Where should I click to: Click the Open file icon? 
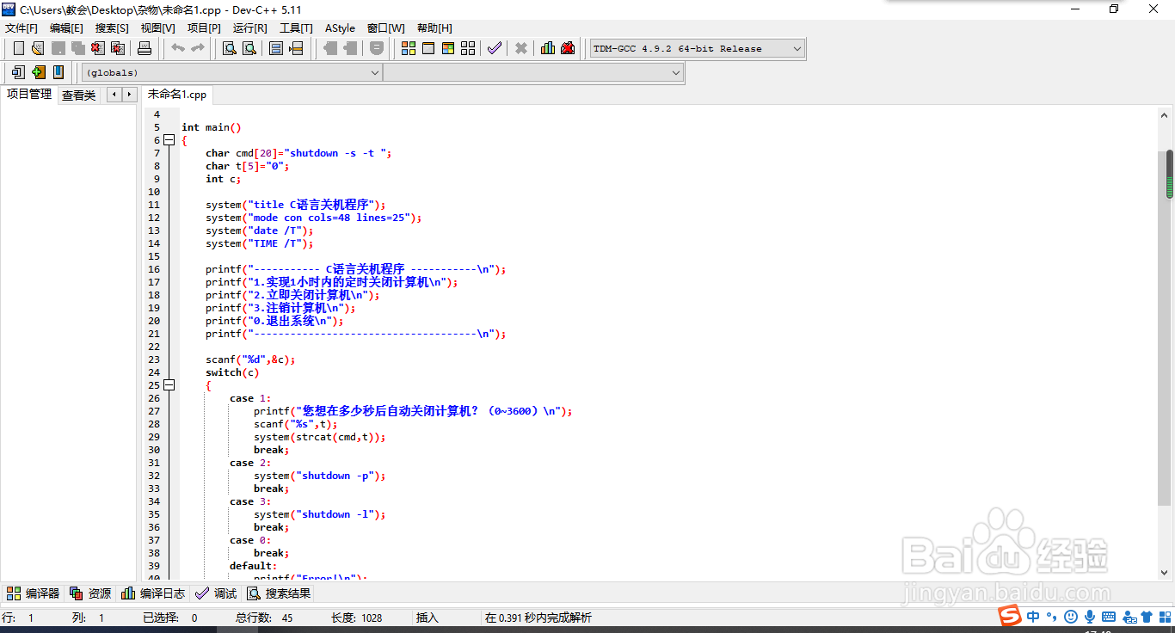point(37,48)
